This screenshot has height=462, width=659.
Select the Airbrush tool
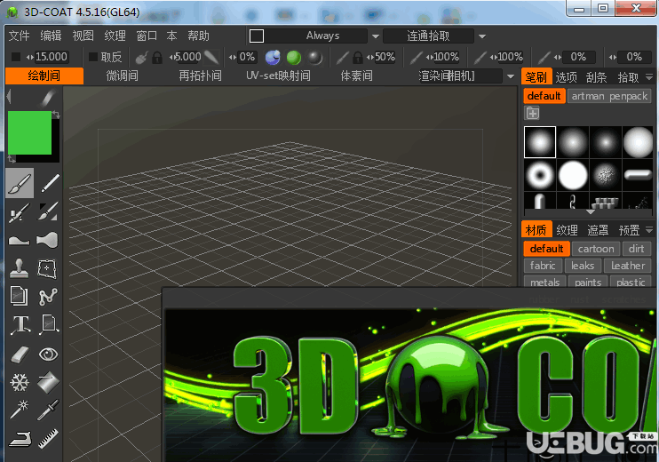coord(20,211)
